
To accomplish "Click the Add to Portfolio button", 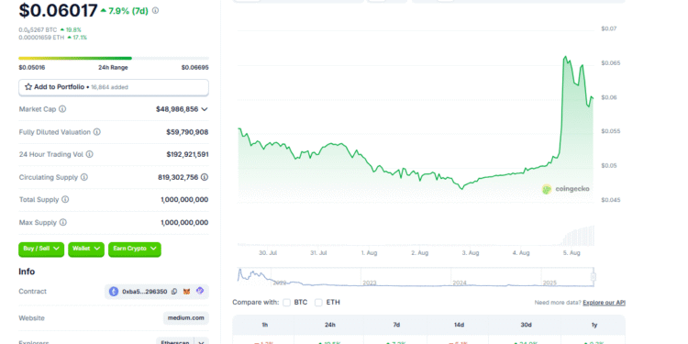I will (x=114, y=87).
